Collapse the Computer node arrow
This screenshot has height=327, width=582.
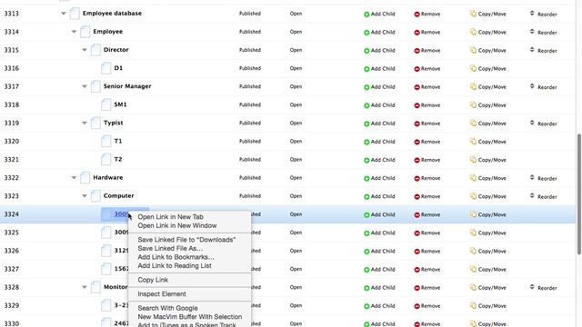[x=85, y=196]
